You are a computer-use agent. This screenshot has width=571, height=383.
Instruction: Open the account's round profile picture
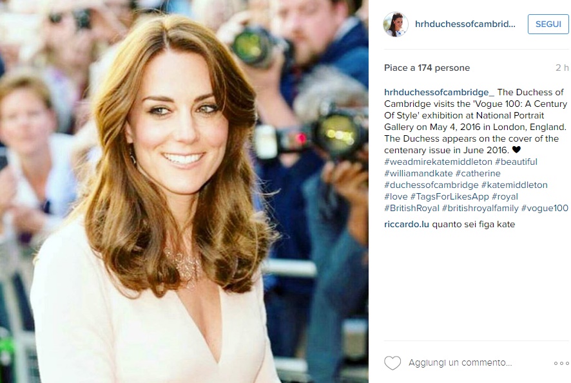coord(396,24)
